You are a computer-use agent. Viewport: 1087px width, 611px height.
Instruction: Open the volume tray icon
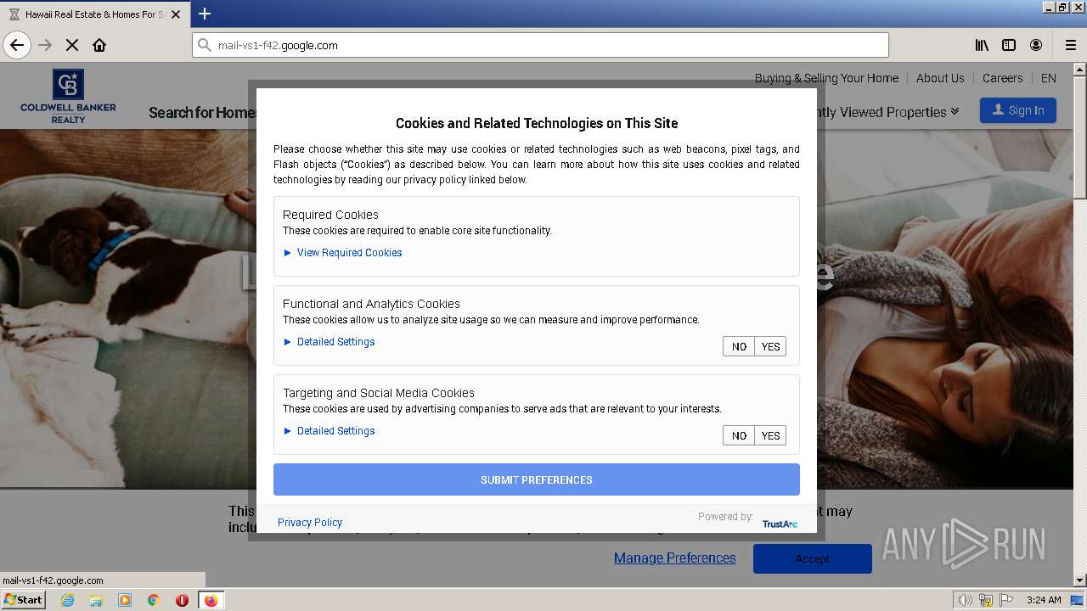coord(965,600)
